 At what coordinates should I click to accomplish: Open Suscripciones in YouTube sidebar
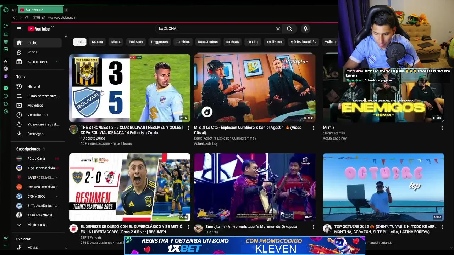pyautogui.click(x=38, y=62)
